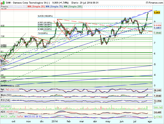The width and height of the screenshot is (164, 124).
Task: Click the 4,4673 level label
Action: coord(4,69)
